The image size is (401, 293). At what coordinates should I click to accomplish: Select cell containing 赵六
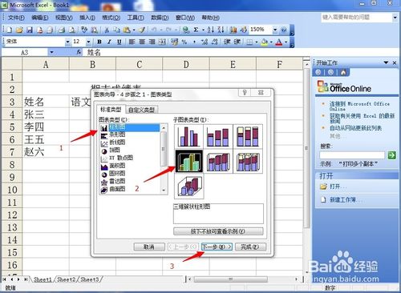46,152
